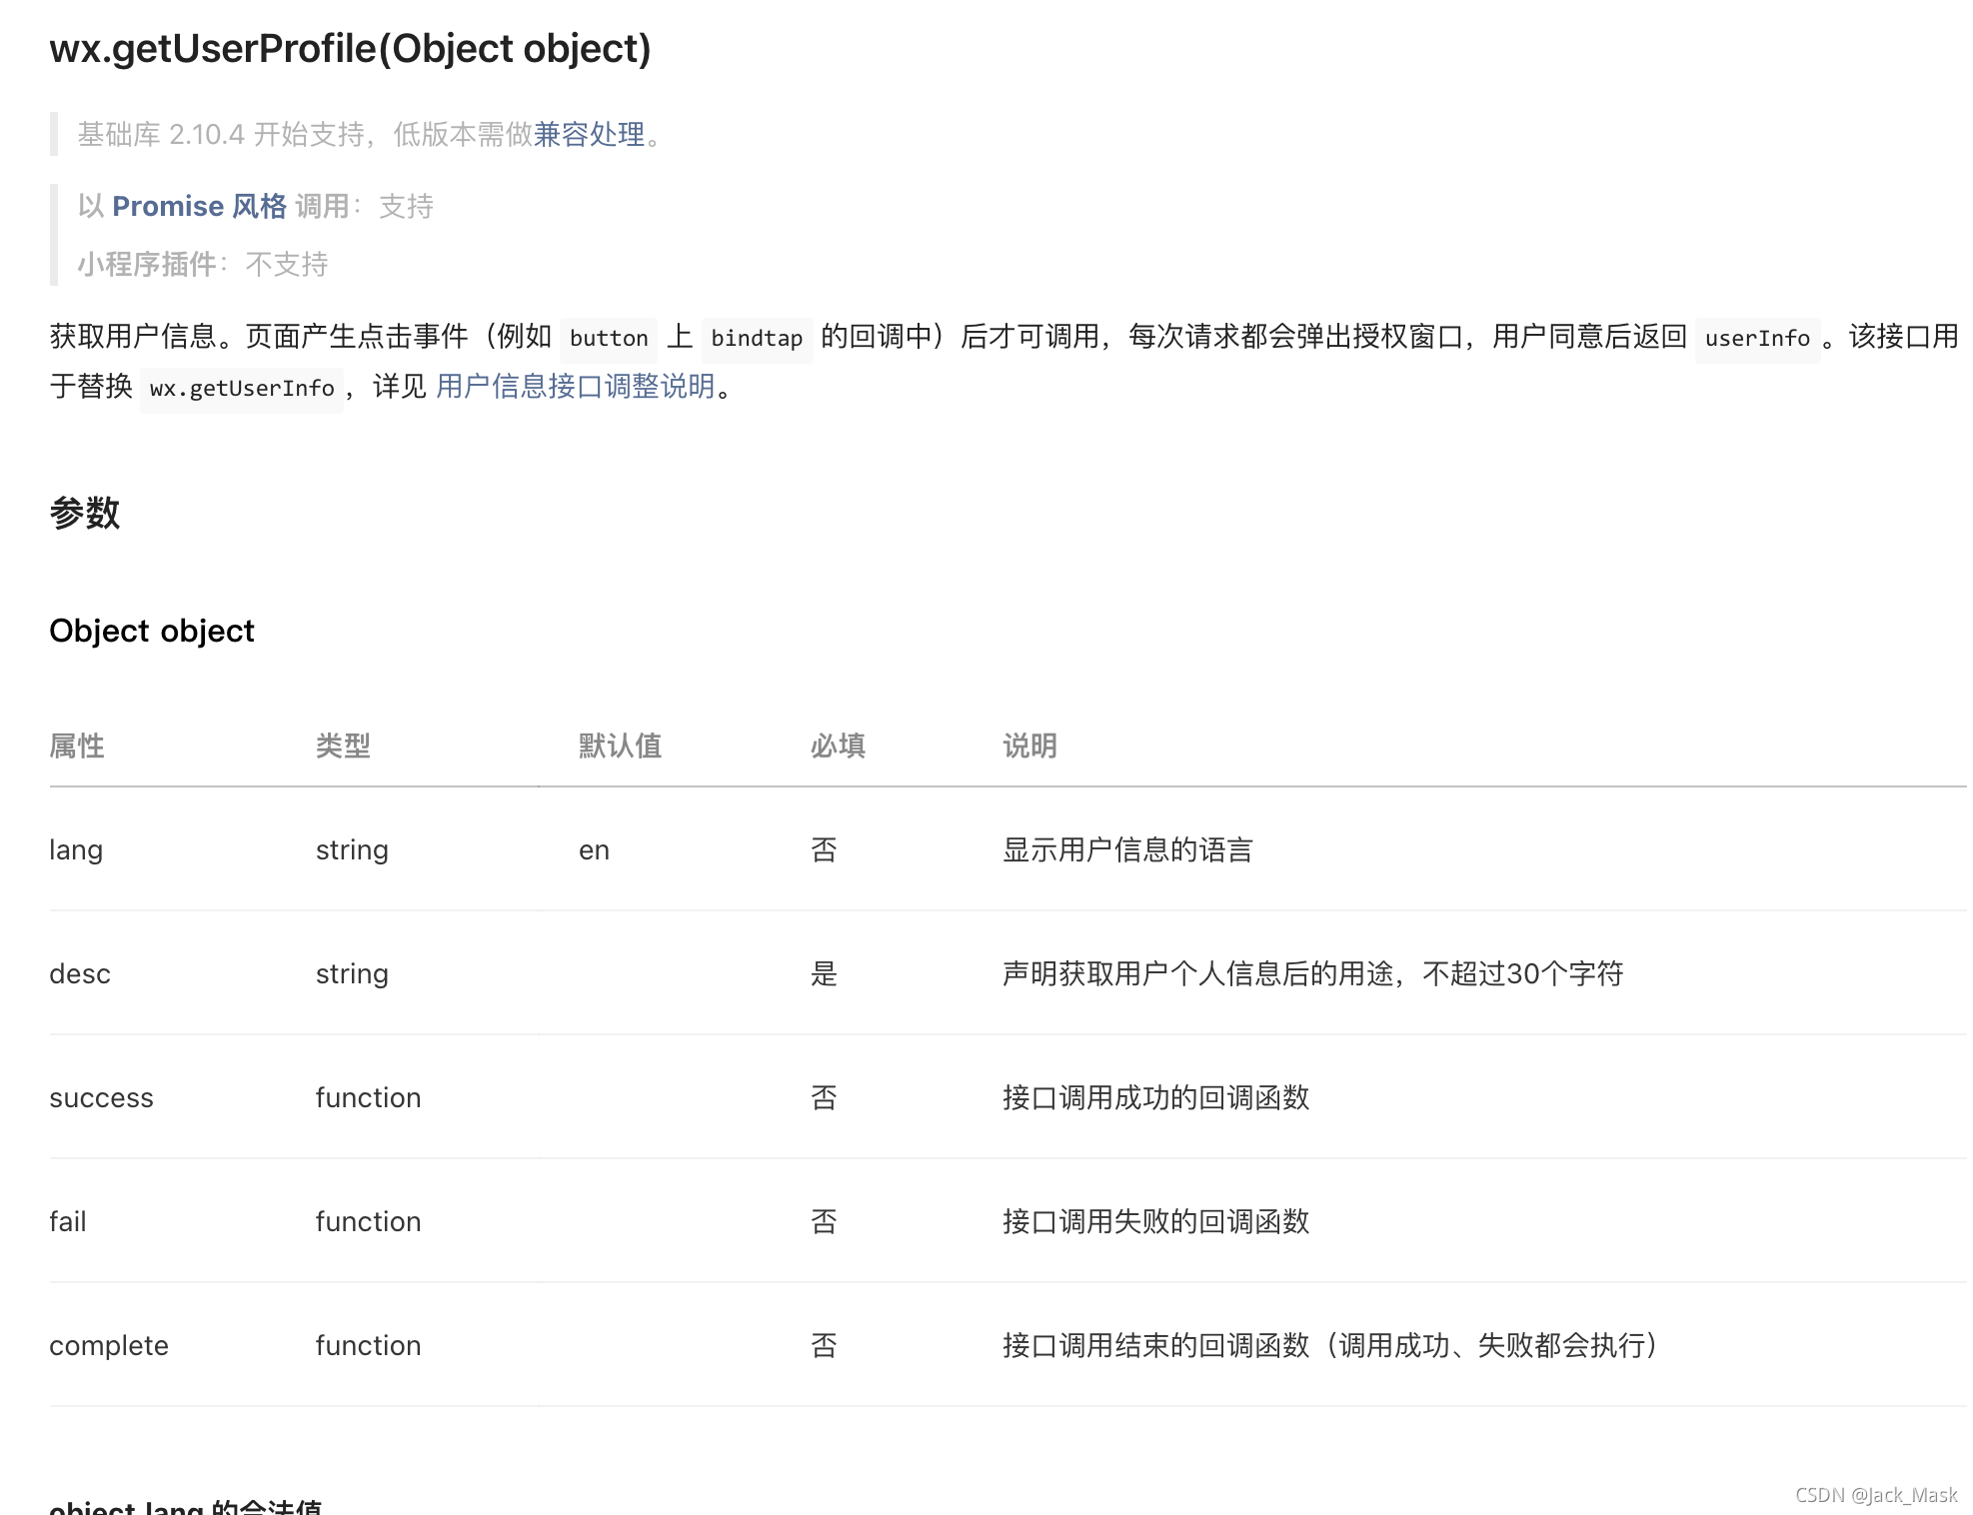This screenshot has height=1515, width=1973.
Task: Click the success function row
Action: click(101, 1097)
